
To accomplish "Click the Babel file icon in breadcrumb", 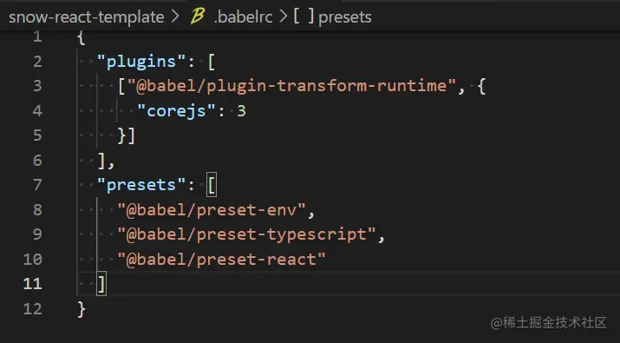I will click(198, 16).
